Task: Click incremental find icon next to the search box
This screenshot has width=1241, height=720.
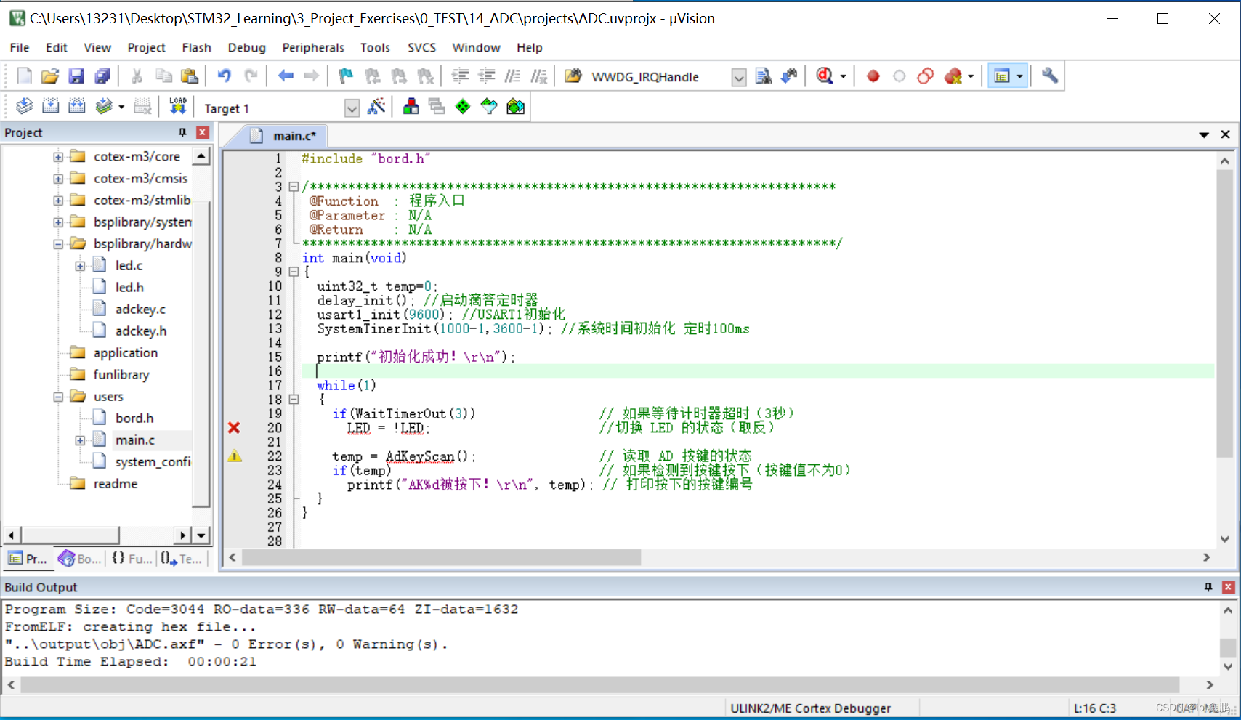Action: coord(789,76)
